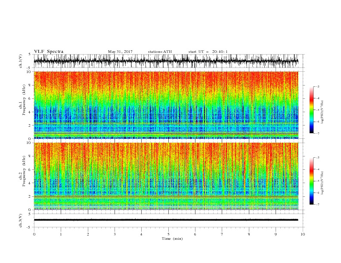This screenshot has width=341, height=263.
Task: Click the ch.3 voltage waveform trace
Action: 166,220
